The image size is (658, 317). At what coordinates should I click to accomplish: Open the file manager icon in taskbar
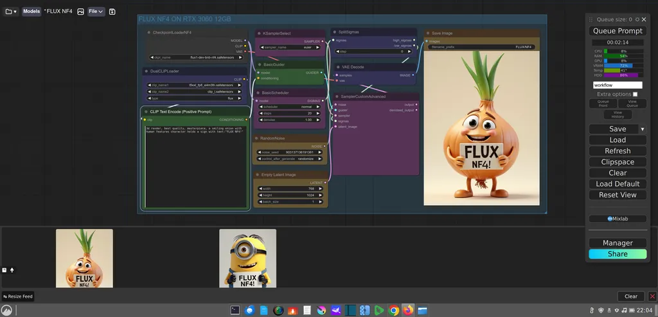422,311
